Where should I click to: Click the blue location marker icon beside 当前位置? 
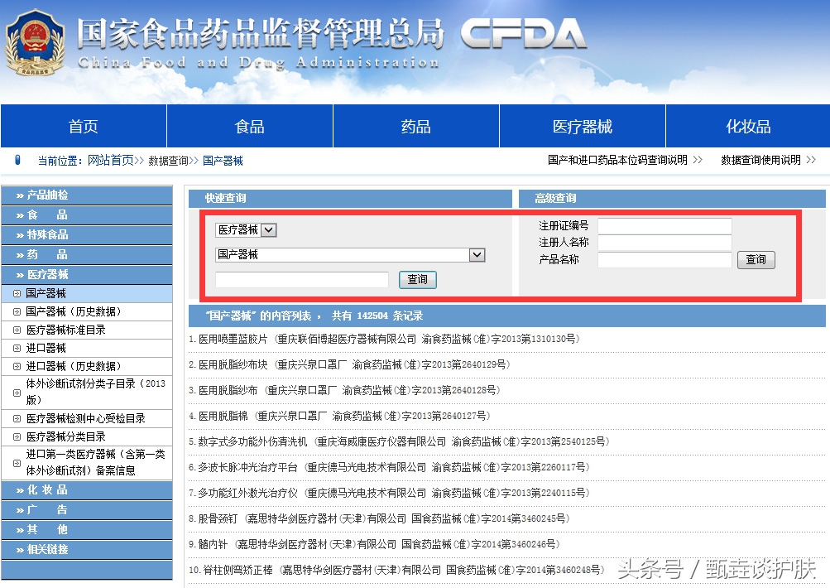(x=17, y=160)
